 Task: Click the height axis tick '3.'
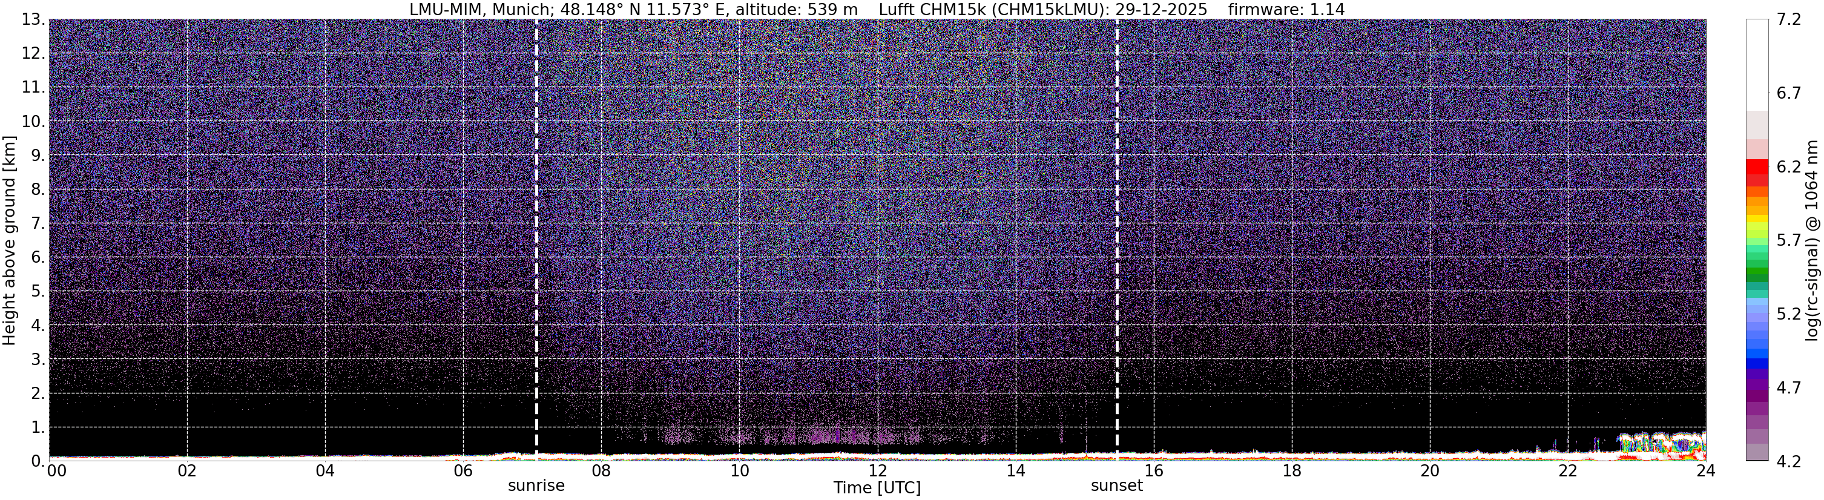(x=38, y=360)
